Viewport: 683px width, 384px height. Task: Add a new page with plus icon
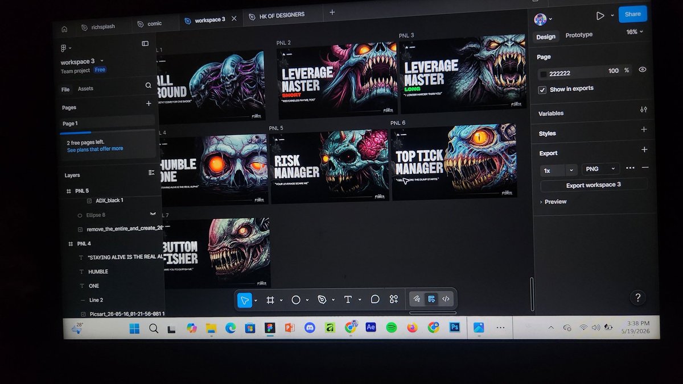coord(149,104)
